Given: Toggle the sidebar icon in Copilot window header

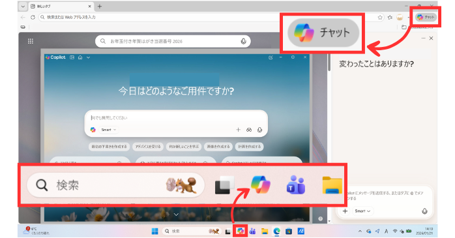Looking at the screenshot, I should [x=72, y=57].
